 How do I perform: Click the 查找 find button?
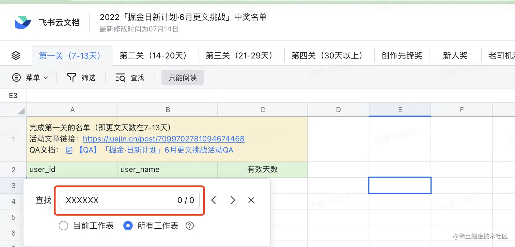pos(130,78)
